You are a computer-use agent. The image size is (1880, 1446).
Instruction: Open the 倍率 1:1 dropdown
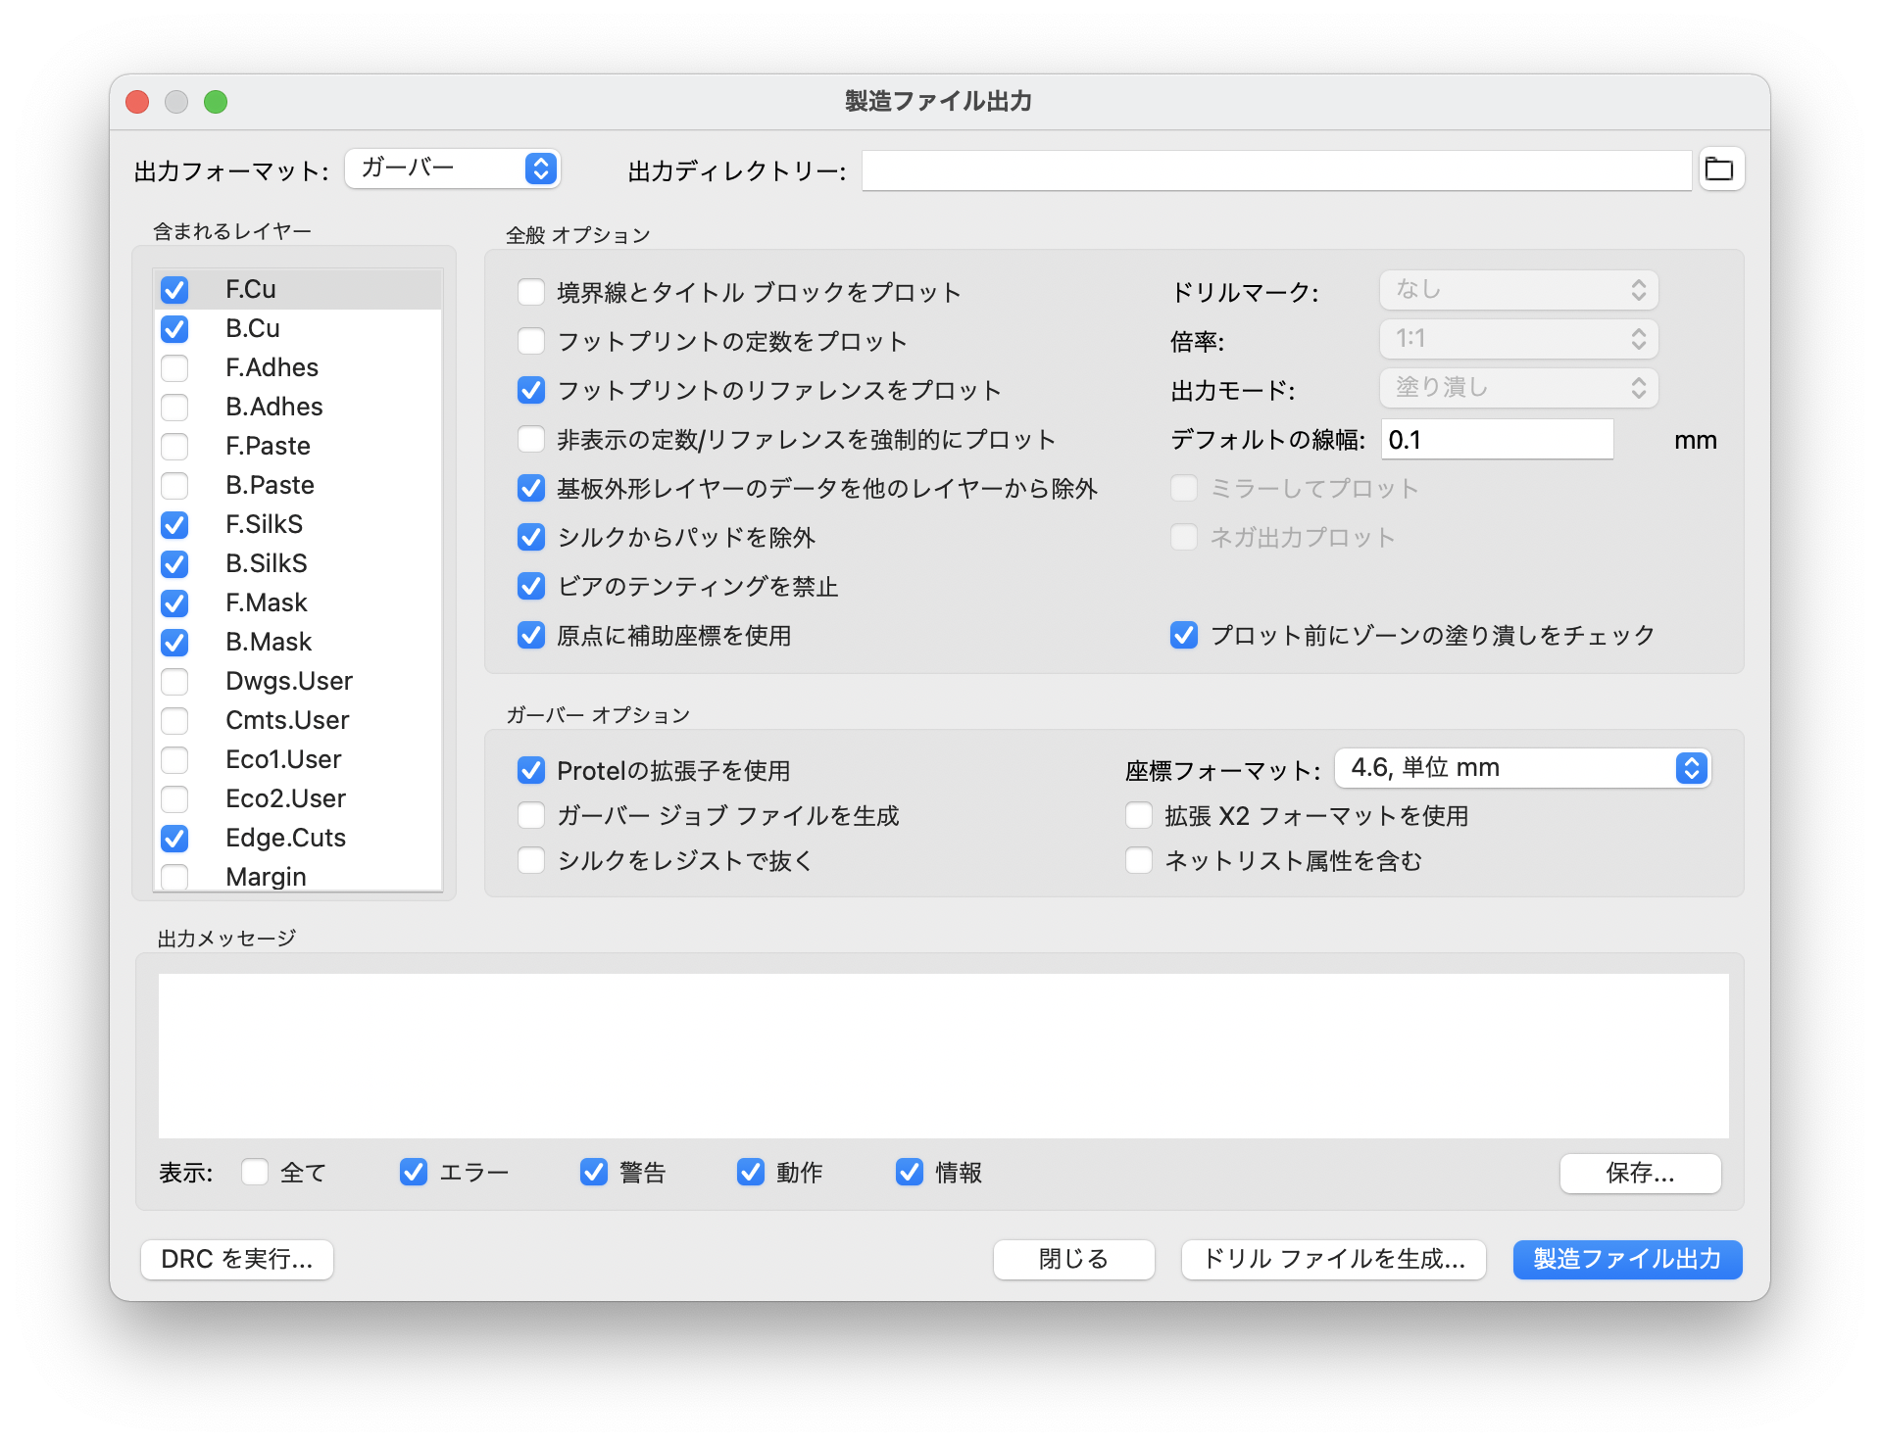pyautogui.click(x=1518, y=339)
